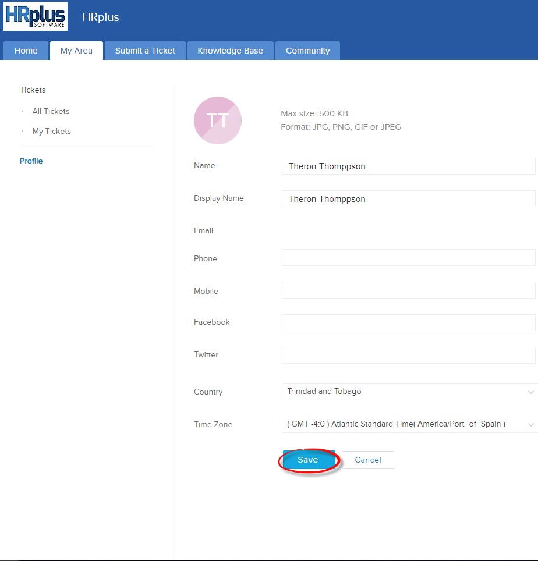538x561 pixels.
Task: Open the Community tab
Action: [307, 51]
